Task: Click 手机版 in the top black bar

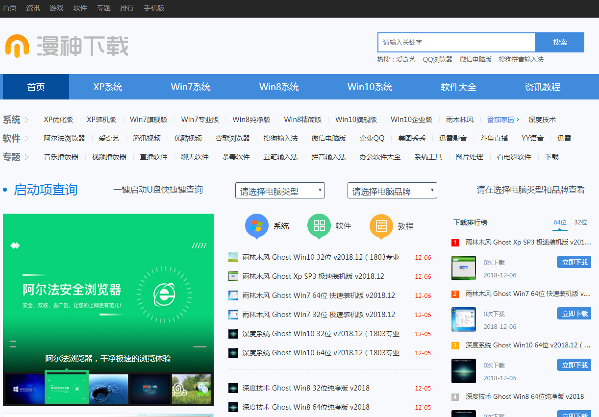Action: pyautogui.click(x=154, y=8)
